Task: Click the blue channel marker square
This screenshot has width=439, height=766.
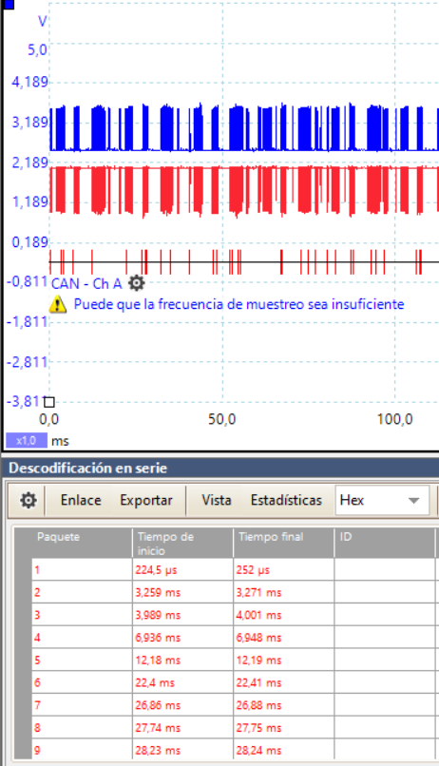Action: [x=9, y=5]
